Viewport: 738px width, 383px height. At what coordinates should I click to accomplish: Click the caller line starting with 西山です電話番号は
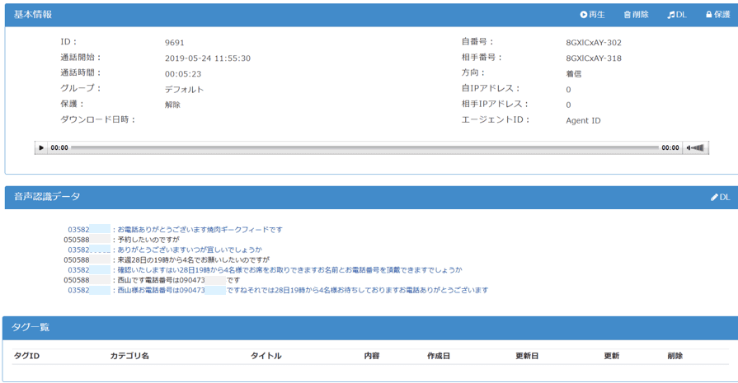(x=178, y=280)
